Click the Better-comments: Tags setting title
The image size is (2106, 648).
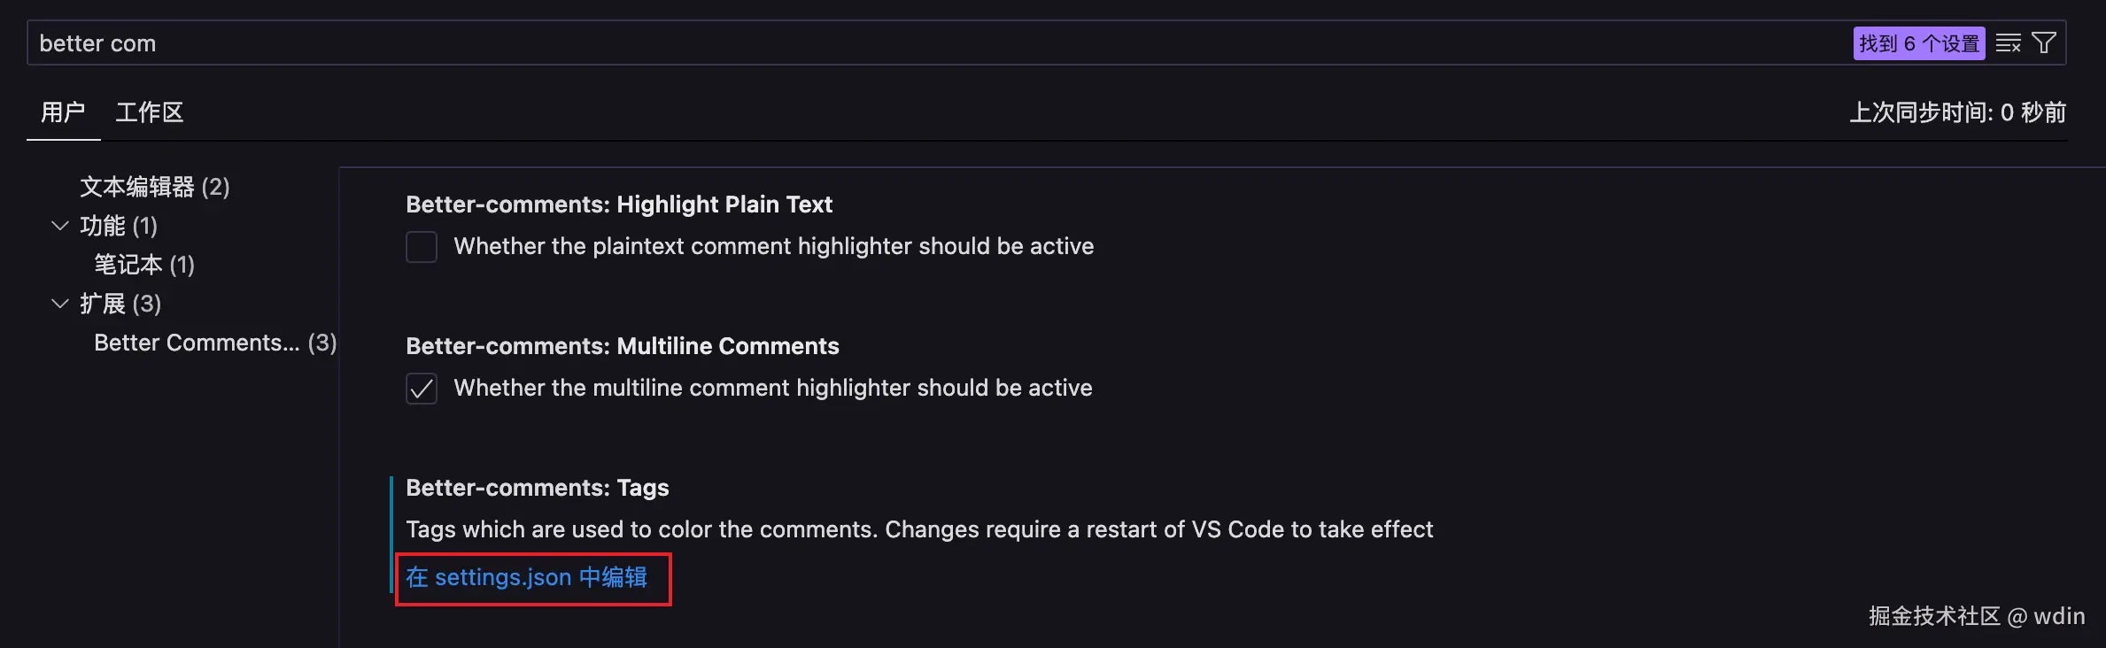click(x=537, y=488)
